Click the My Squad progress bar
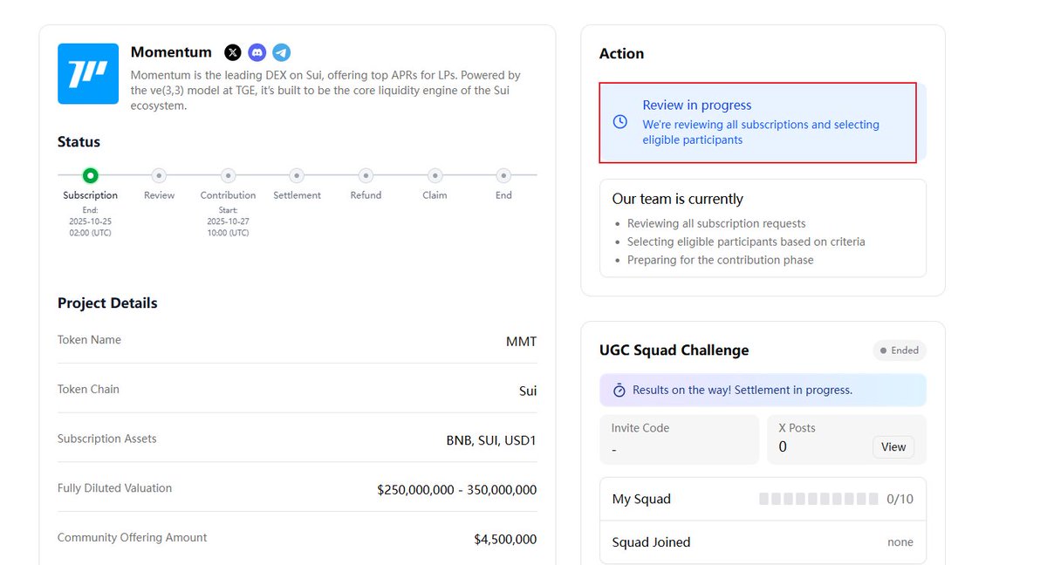Viewport: 1047px width, 565px height. [818, 499]
